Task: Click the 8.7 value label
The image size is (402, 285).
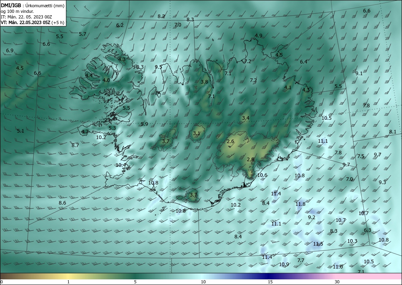Action: click(75, 146)
